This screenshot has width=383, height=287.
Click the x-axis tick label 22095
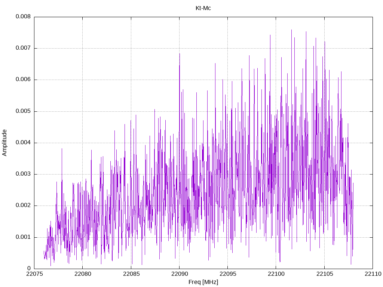(x=228, y=274)
